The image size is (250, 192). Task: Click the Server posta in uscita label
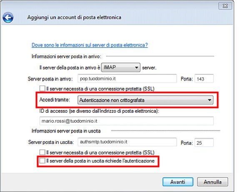(x=51, y=142)
